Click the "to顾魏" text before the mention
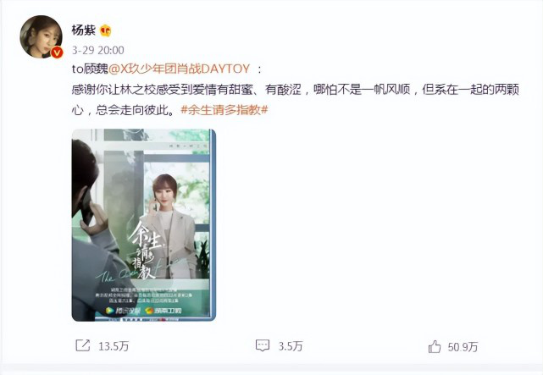This screenshot has width=543, height=375. tap(90, 69)
